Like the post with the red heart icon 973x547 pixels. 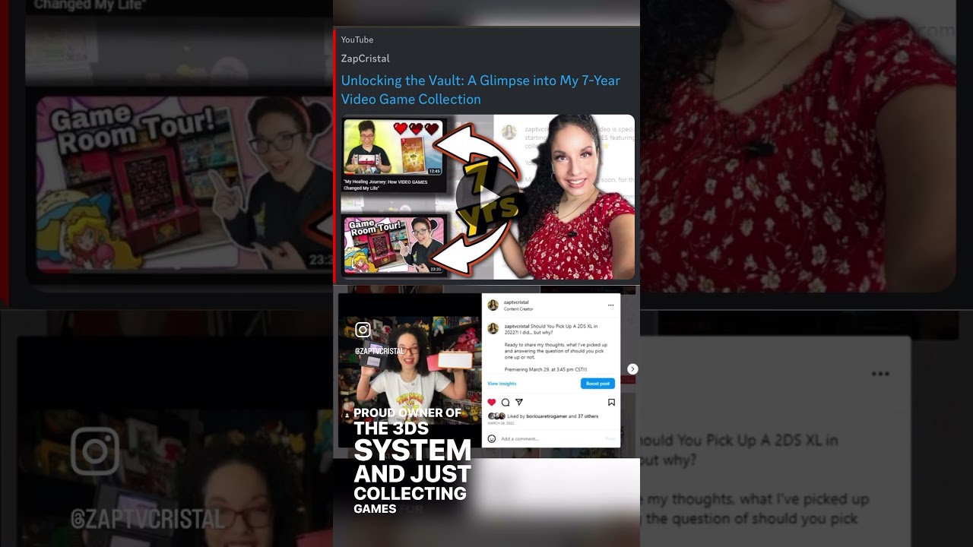[492, 403]
